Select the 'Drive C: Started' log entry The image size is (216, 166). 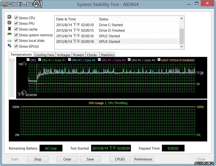(117, 25)
